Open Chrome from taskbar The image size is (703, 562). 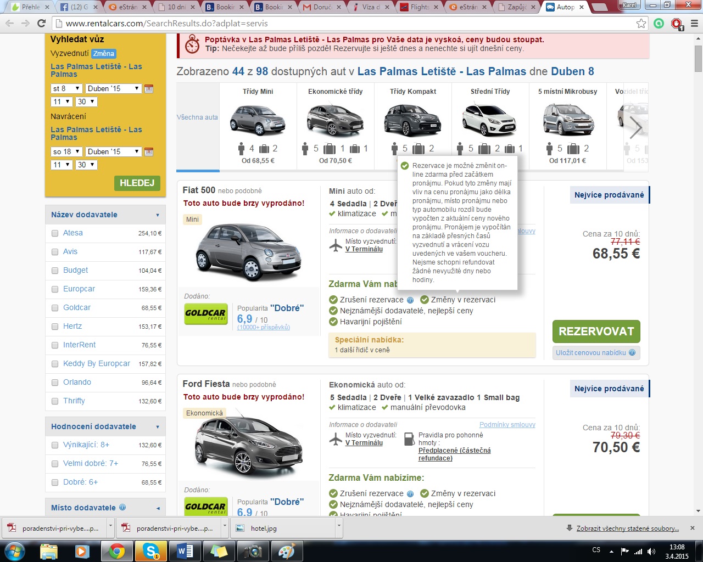(116, 551)
